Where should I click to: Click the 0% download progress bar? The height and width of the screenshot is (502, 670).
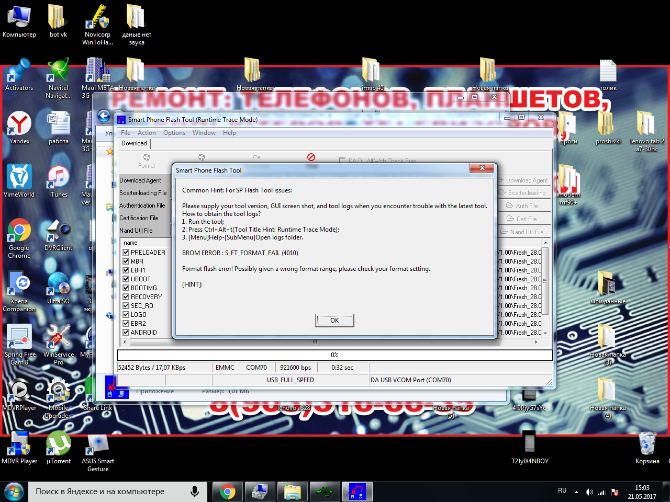(335, 355)
